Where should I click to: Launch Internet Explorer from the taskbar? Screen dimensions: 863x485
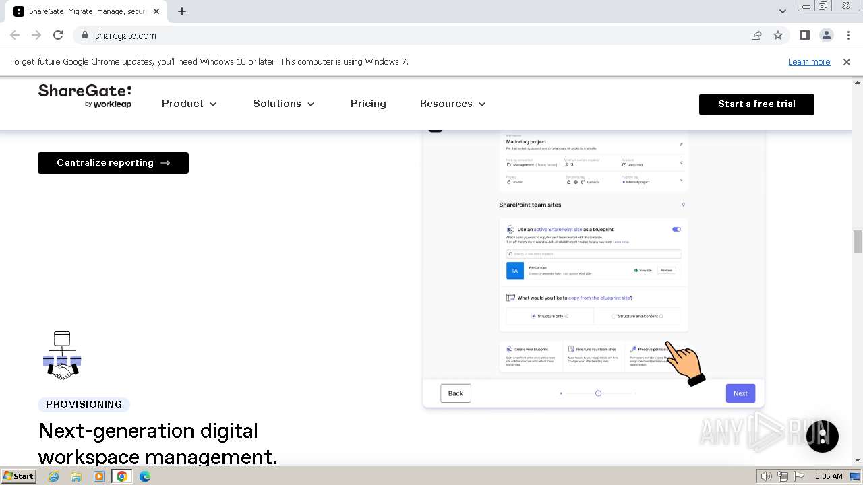point(54,476)
